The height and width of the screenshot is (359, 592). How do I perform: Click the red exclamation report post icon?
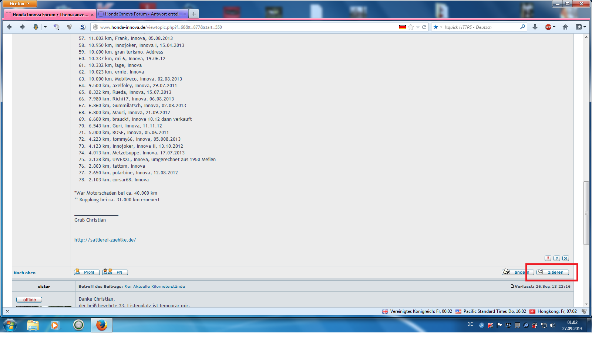548,258
